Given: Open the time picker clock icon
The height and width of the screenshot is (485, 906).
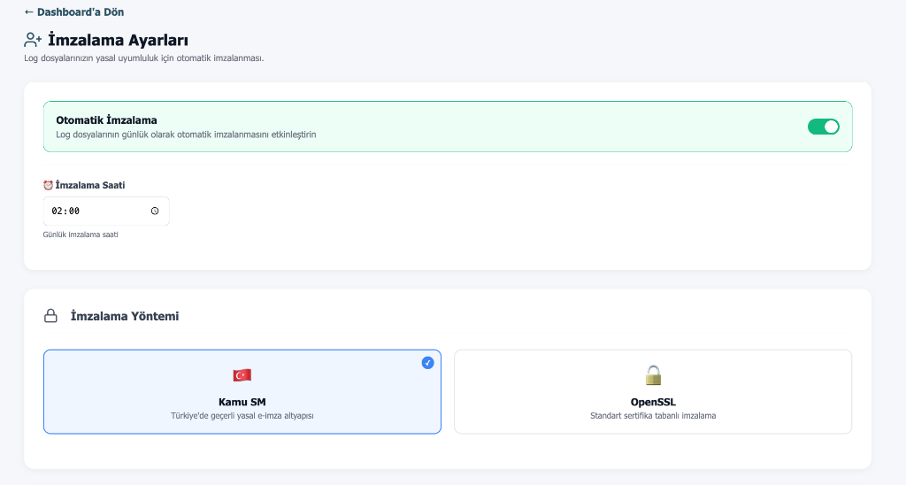Looking at the screenshot, I should coord(155,212).
